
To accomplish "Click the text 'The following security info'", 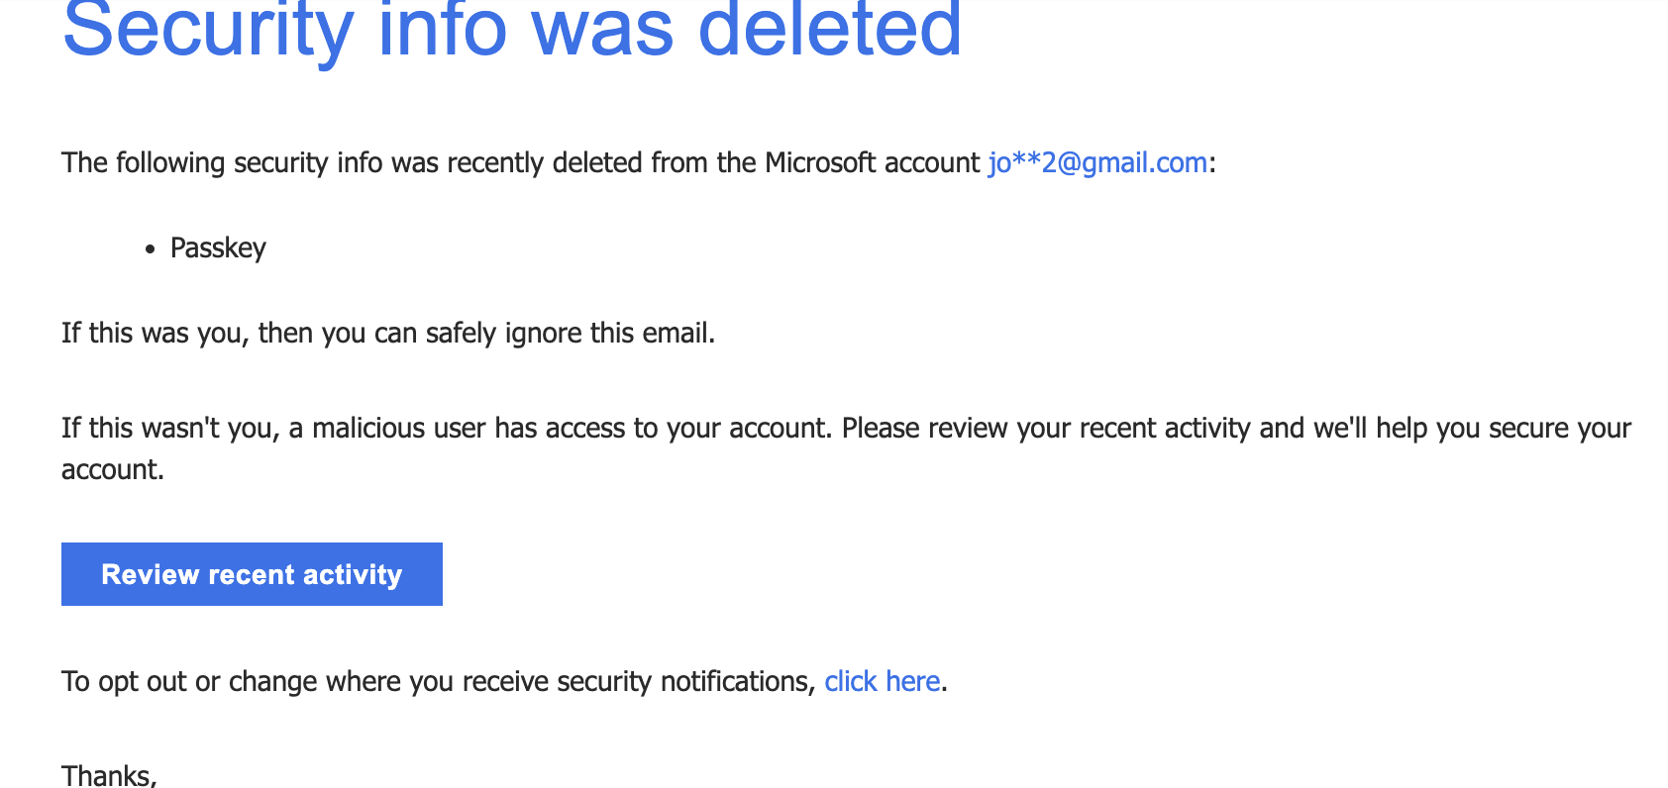I will point(222,162).
